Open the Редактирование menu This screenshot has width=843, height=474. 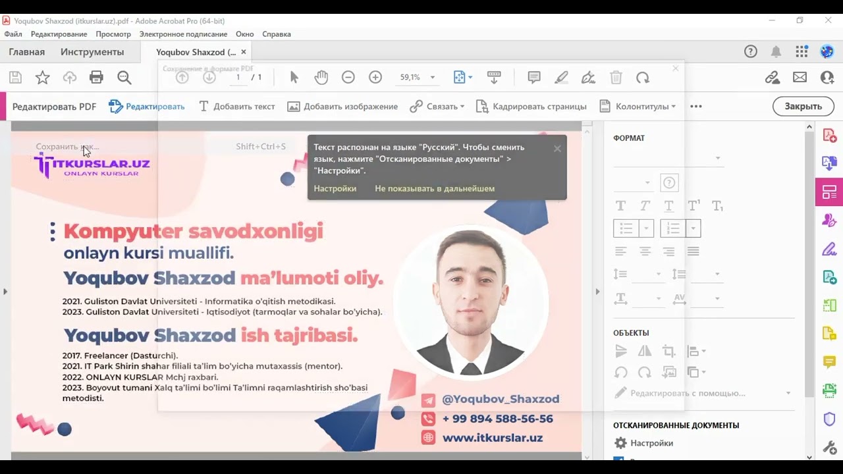(59, 34)
